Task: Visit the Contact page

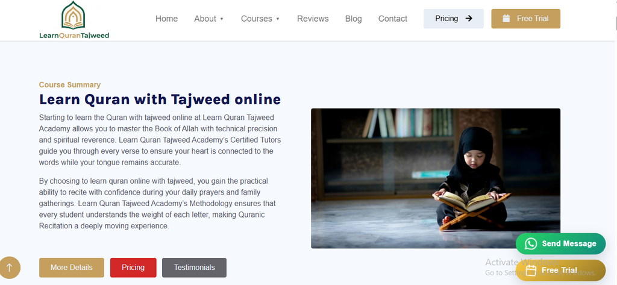Action: click(393, 19)
